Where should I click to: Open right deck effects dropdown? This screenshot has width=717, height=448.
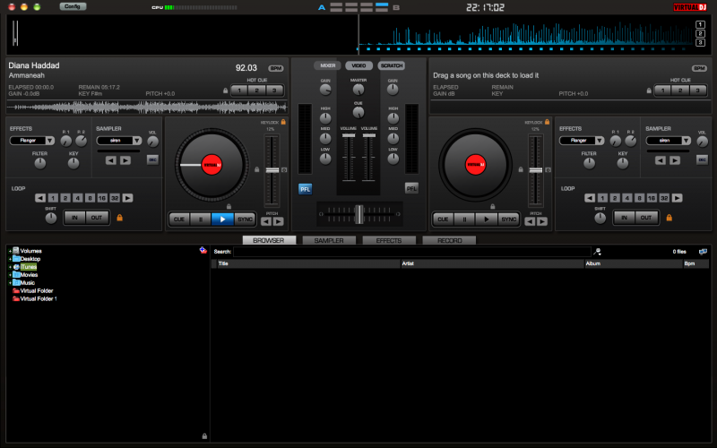600,141
